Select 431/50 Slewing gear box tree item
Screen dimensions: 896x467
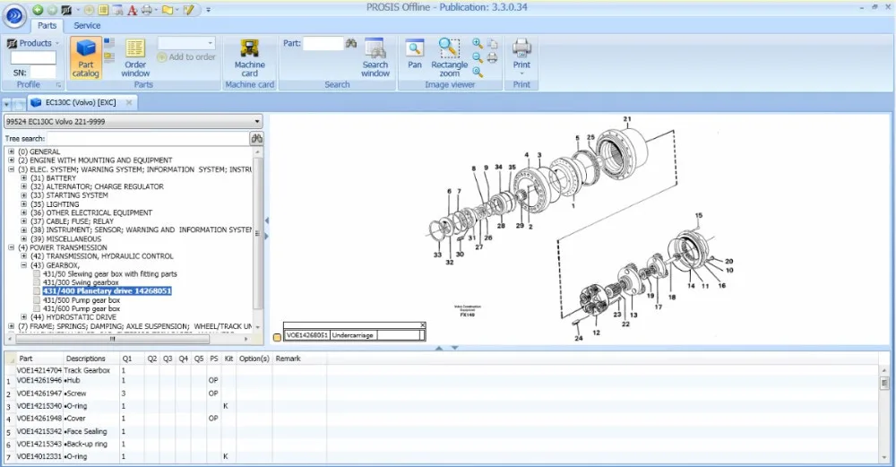click(x=109, y=273)
